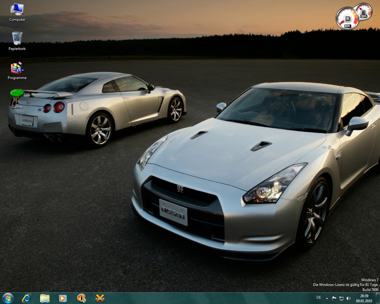The image size is (380, 304).
Task: Open Windows Explorer folder in taskbar
Action: pyautogui.click(x=45, y=298)
